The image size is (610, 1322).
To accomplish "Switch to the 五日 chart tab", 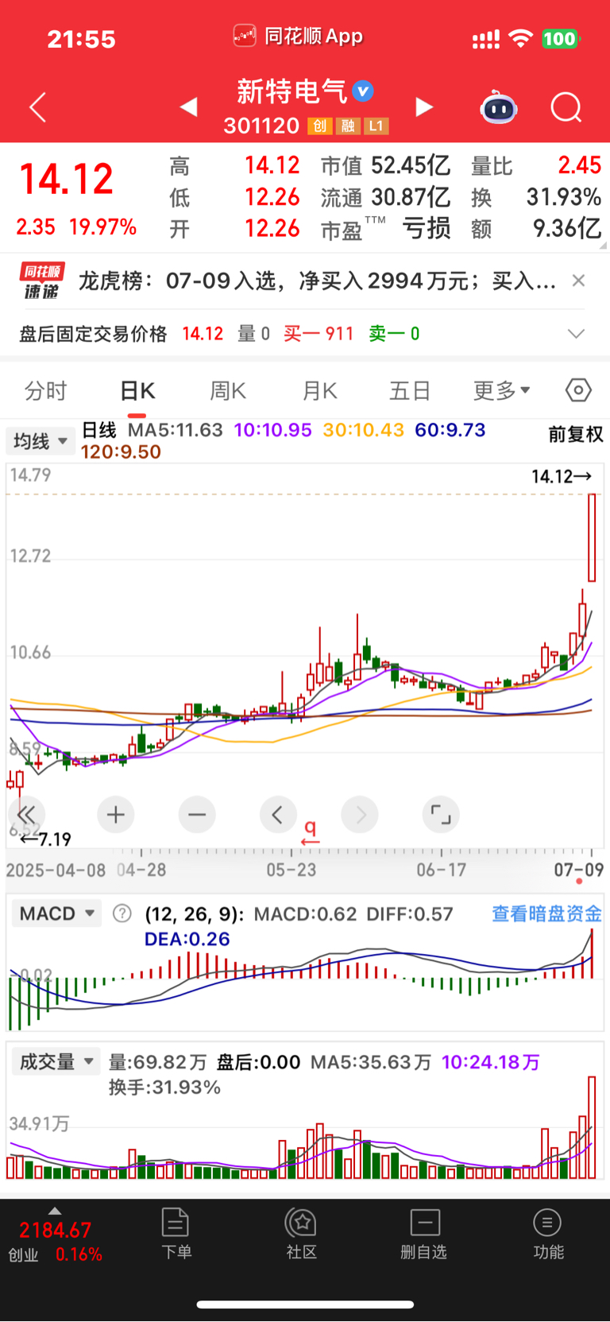I will click(410, 390).
